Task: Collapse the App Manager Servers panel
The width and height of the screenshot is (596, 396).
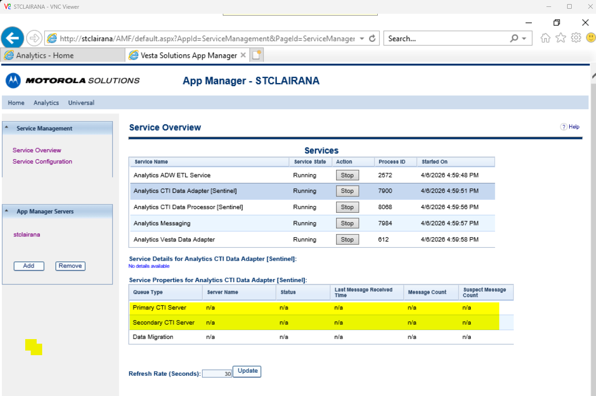Action: tap(6, 212)
